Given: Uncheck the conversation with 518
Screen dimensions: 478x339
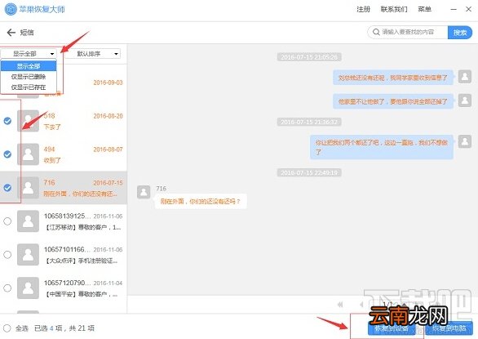Looking at the screenshot, I should [7, 121].
